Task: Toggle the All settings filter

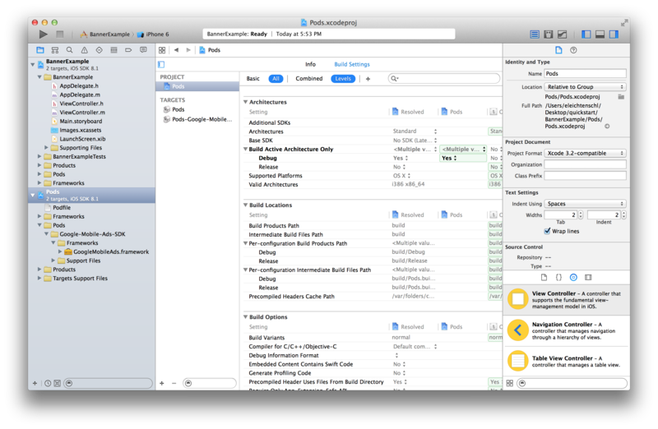Action: coord(276,78)
